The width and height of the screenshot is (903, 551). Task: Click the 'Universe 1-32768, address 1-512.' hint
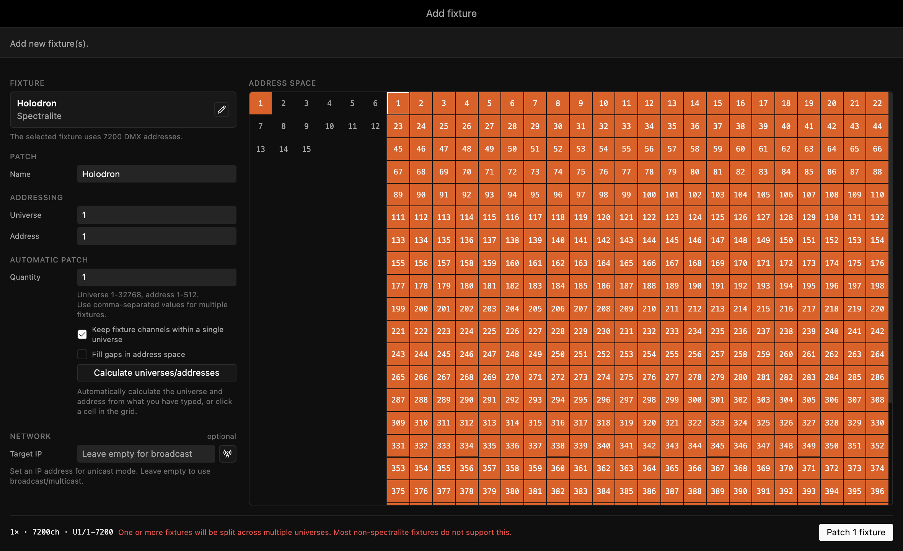click(x=138, y=295)
